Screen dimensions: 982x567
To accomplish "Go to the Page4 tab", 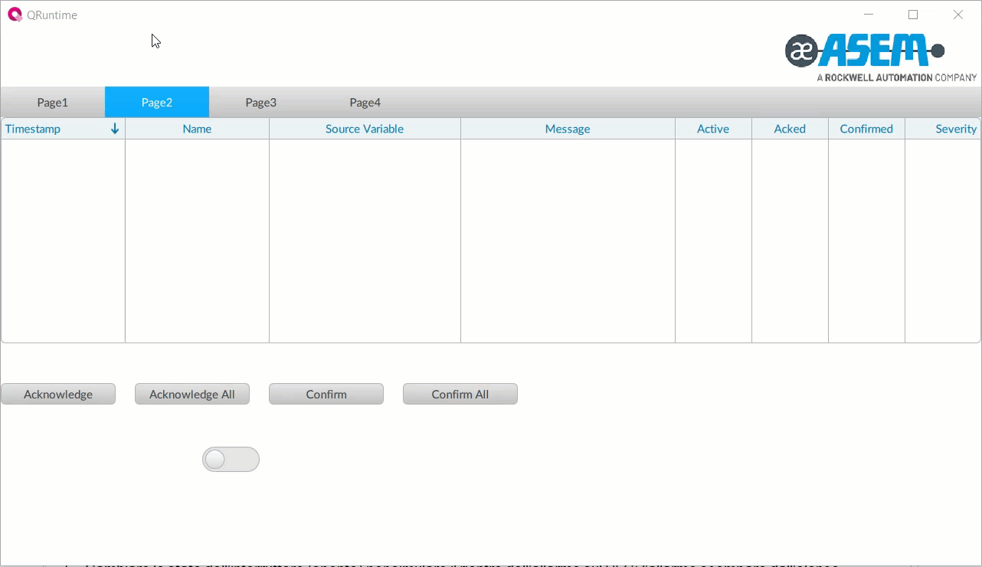I will coord(365,103).
